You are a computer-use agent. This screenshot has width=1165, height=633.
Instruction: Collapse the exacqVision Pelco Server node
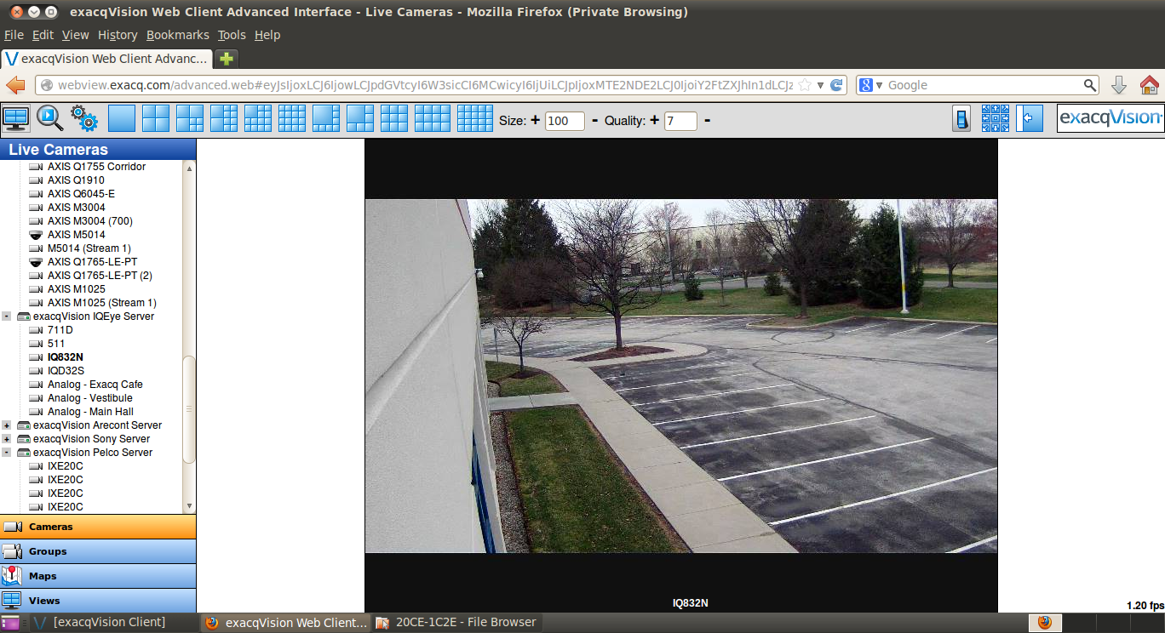[x=7, y=453]
